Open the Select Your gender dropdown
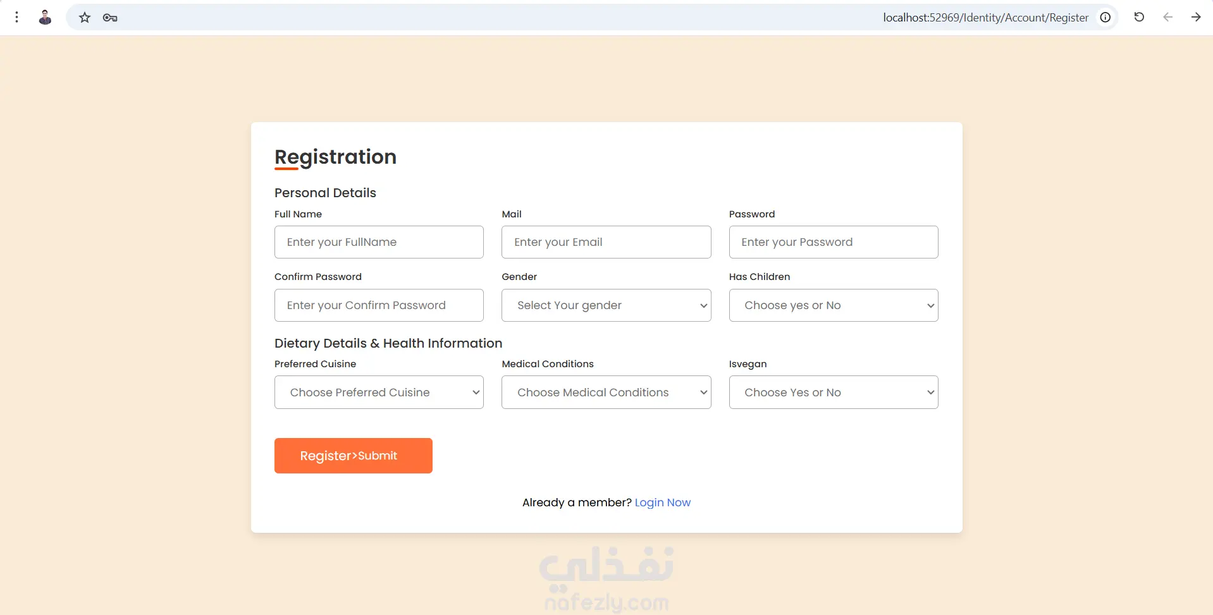This screenshot has width=1213, height=615. click(606, 305)
